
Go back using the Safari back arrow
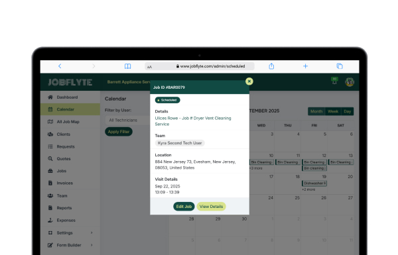coord(60,66)
